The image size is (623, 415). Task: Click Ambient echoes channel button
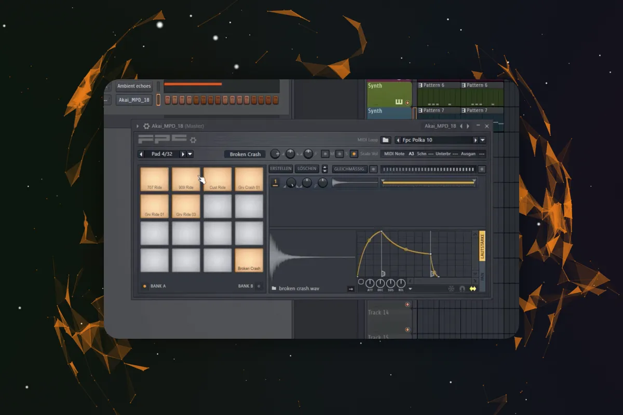pyautogui.click(x=134, y=86)
